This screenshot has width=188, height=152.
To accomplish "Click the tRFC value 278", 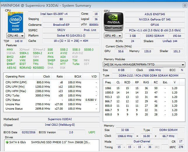I will 181,147.
